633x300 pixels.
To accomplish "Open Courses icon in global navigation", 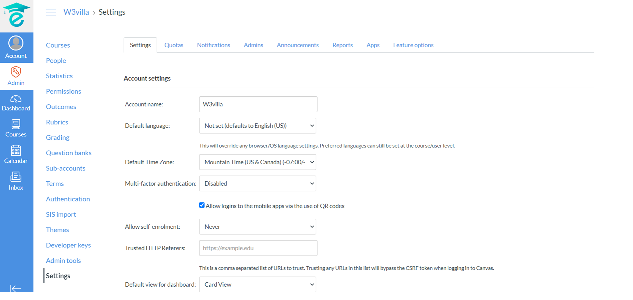I will 16,128.
